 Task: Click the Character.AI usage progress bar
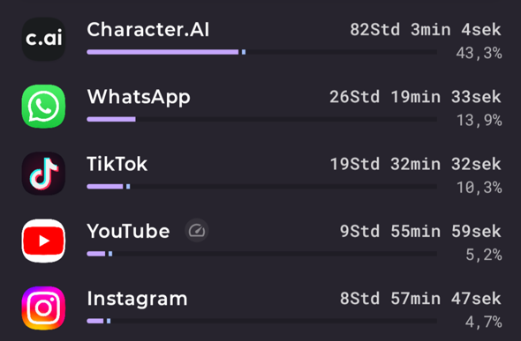[262, 52]
